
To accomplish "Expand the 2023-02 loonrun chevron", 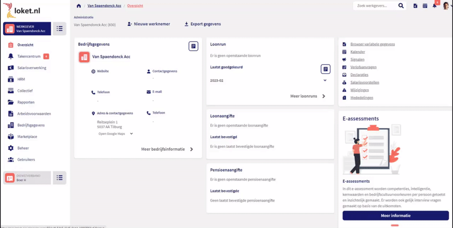I will 325,81.
